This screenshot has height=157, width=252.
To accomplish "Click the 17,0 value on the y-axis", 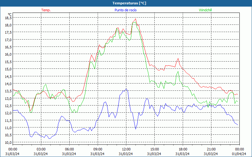I will tap(8, 40).
